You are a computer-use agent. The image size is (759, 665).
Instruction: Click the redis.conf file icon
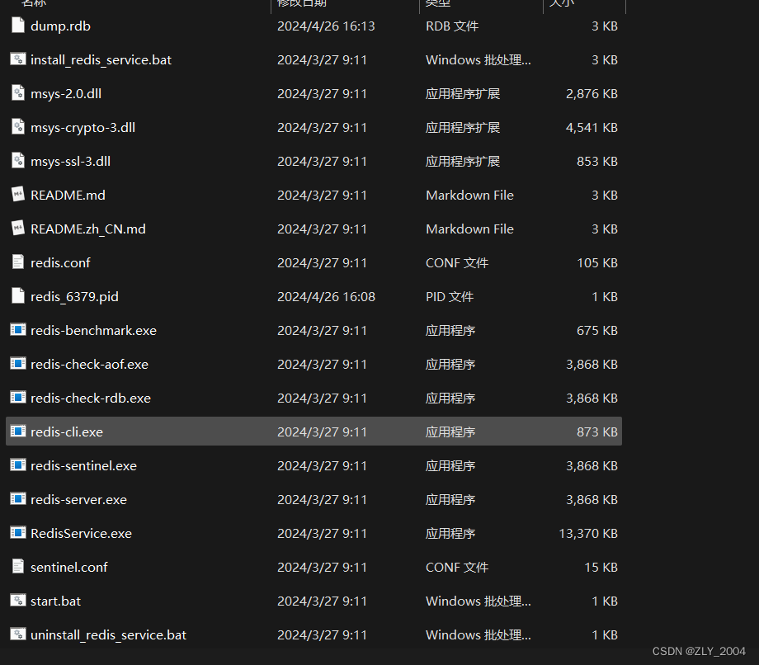pos(18,262)
